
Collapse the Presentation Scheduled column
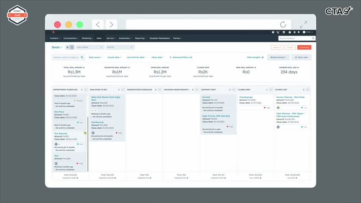160,90
